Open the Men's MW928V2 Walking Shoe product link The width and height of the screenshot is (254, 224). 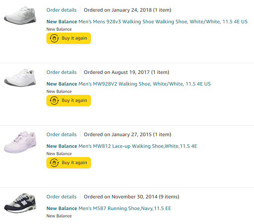(128, 84)
